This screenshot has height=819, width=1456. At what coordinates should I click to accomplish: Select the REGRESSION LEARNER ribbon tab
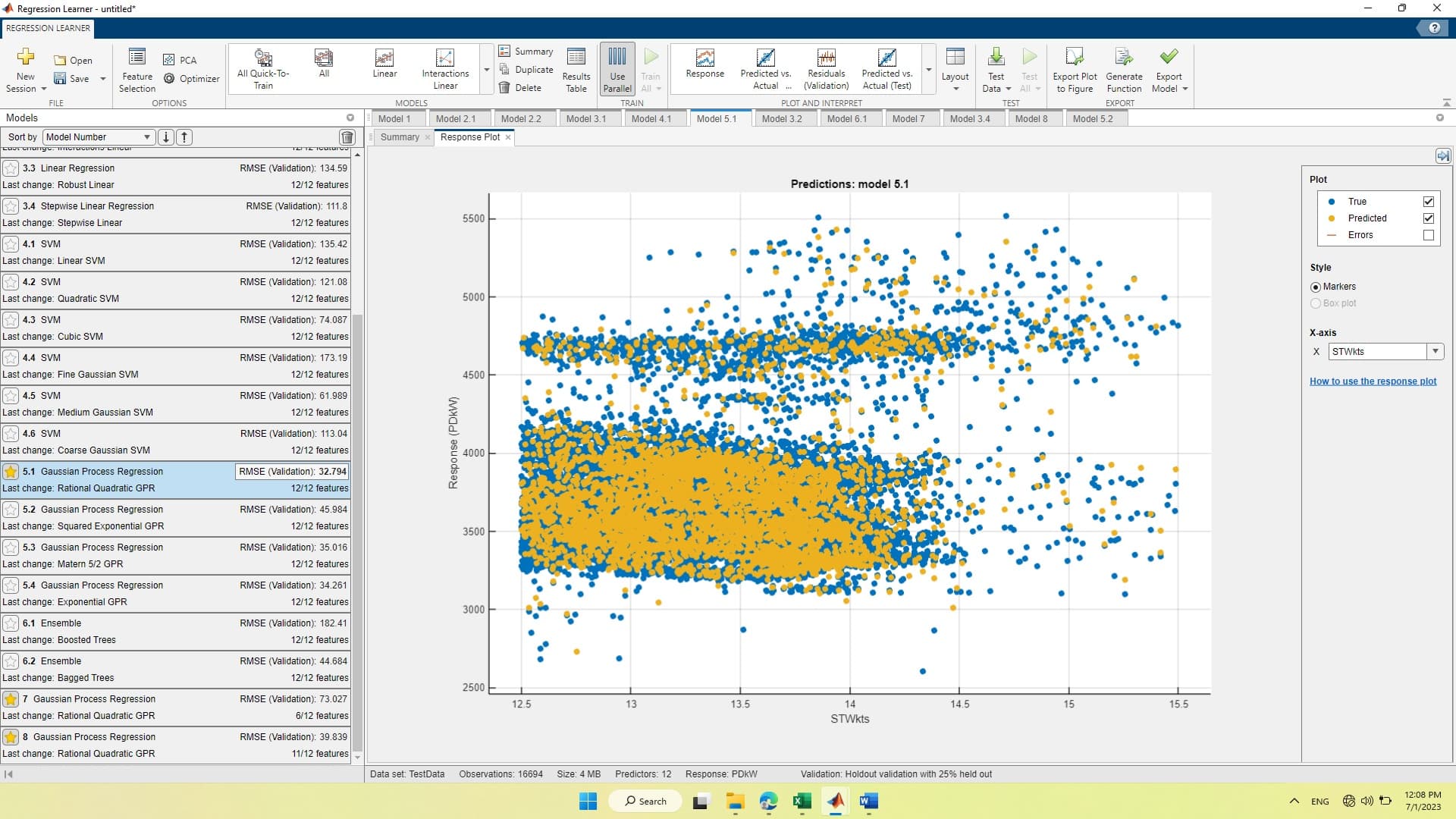point(48,28)
